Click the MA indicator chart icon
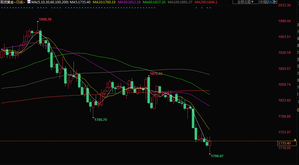 (x=29, y=2)
